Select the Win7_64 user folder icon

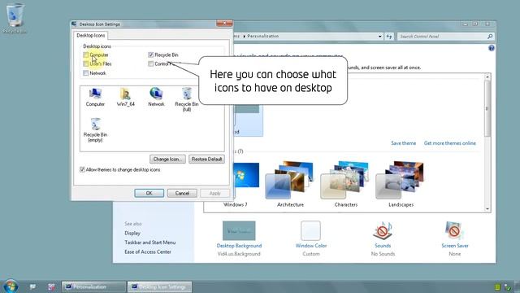point(126,97)
